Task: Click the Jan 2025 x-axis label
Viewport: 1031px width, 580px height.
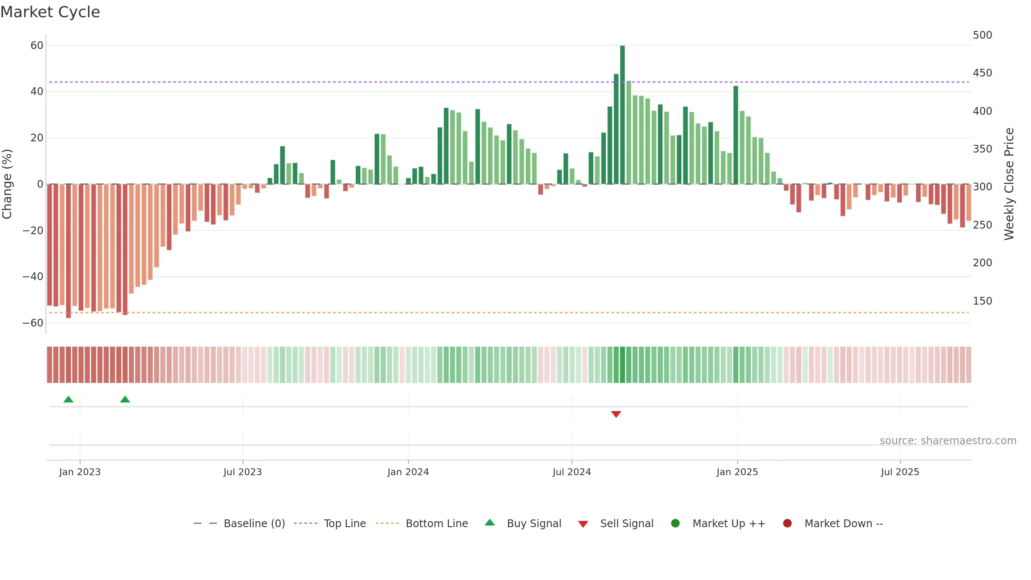Action: (737, 472)
